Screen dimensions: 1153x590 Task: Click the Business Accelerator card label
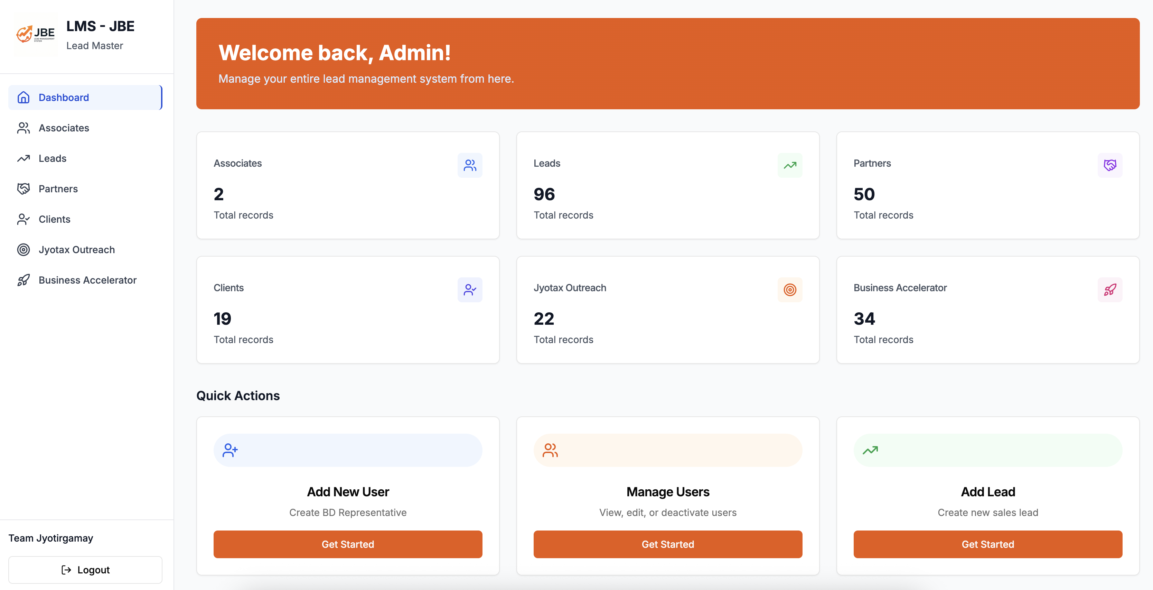[x=900, y=288]
